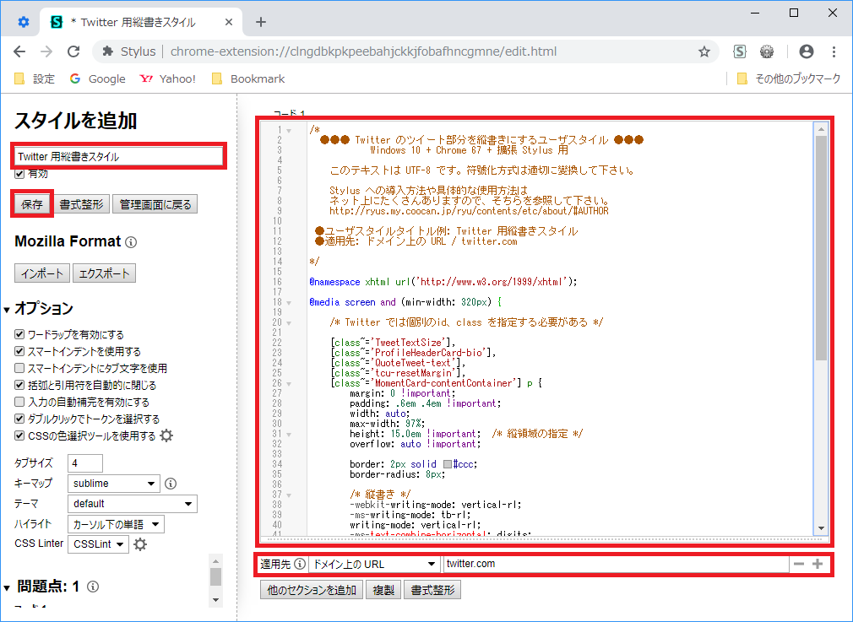Open CSS color picker settings gear
The height and width of the screenshot is (622, 853).
[166, 435]
